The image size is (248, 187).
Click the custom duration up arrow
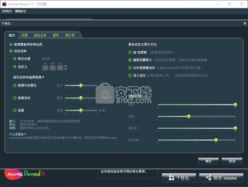(66, 66)
